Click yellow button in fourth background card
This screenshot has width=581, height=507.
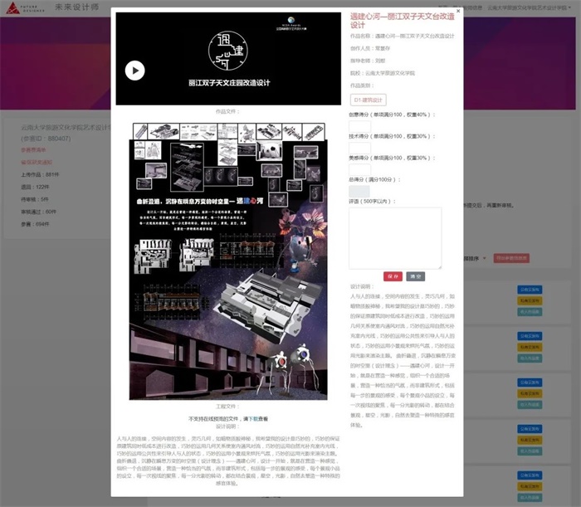[x=530, y=440]
